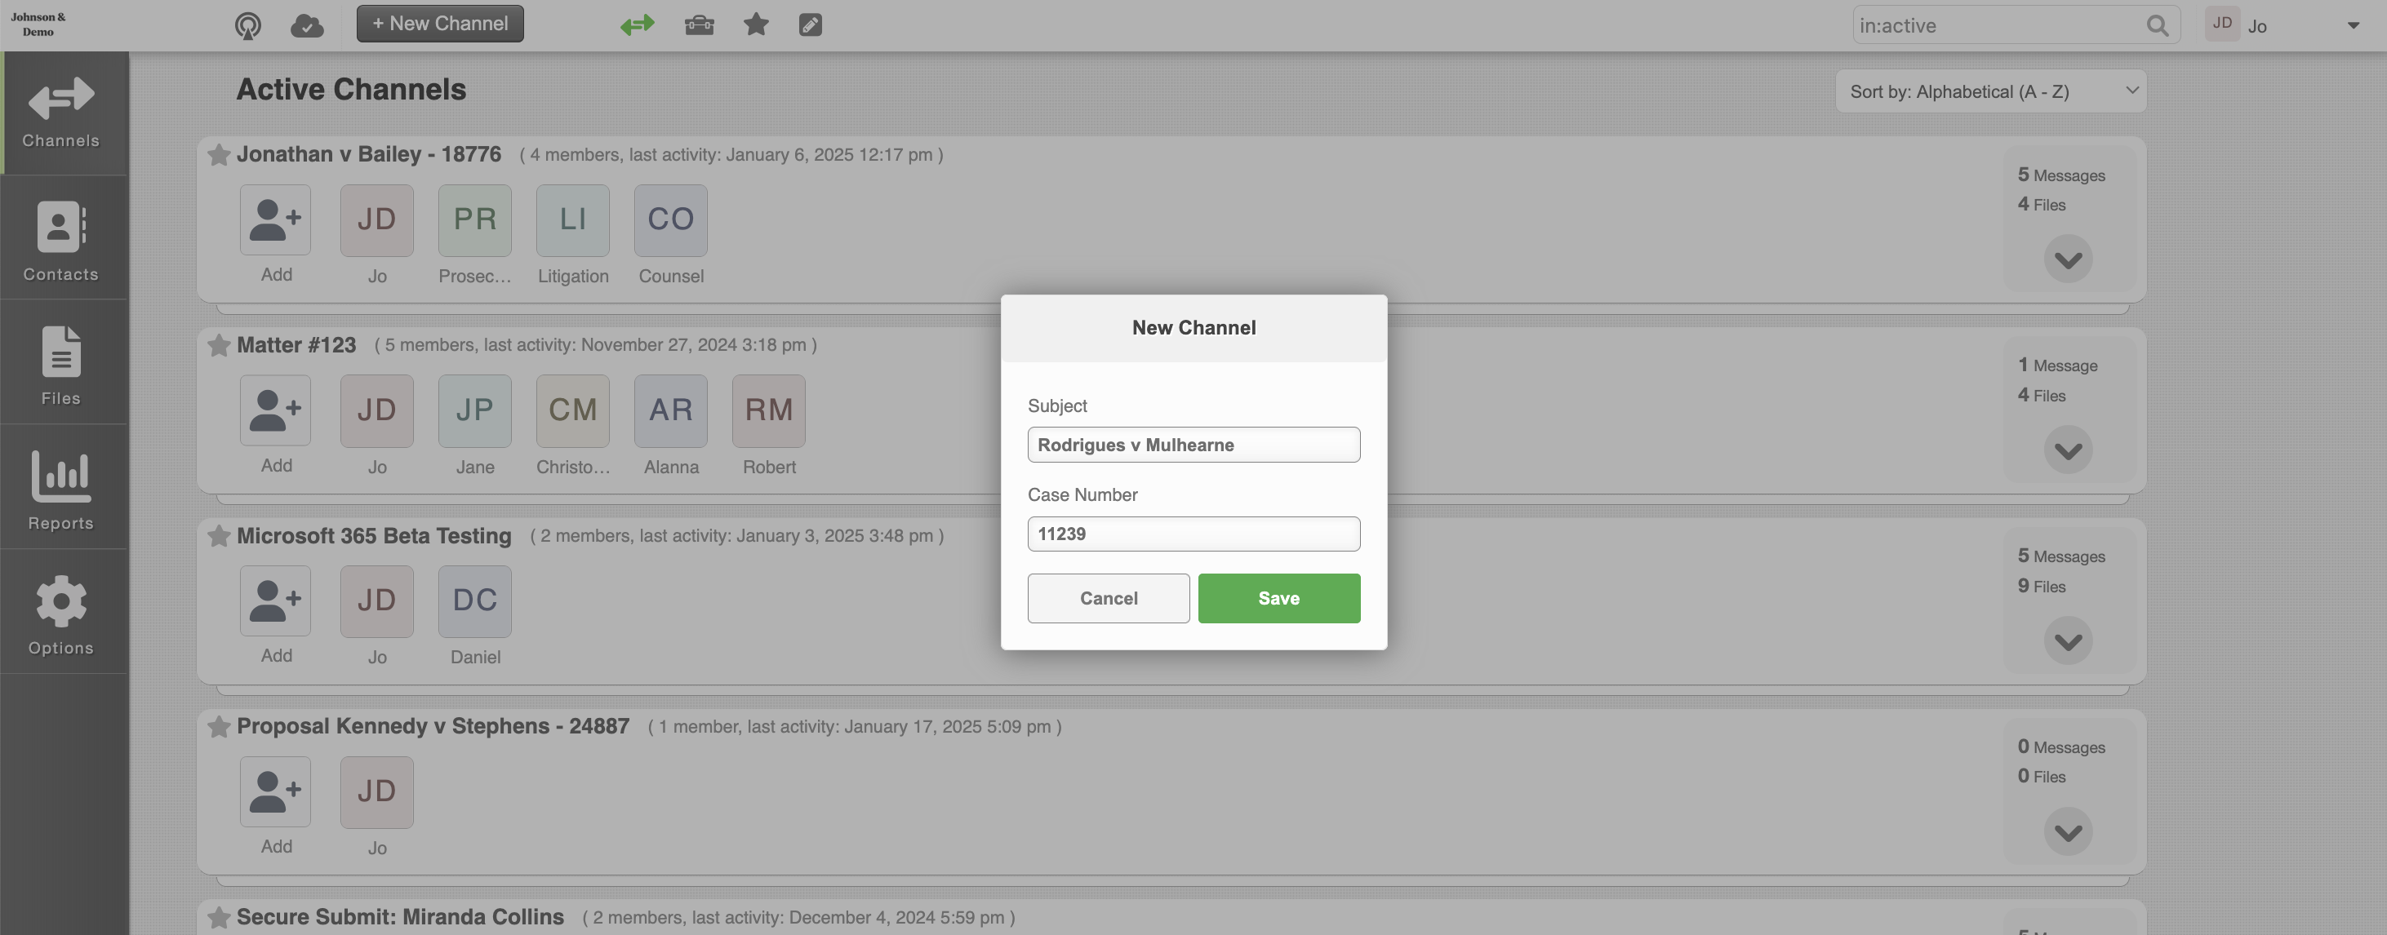2387x935 pixels.
Task: Select JD avatar in Proposal Kennedy v Stephens
Action: pyautogui.click(x=376, y=791)
